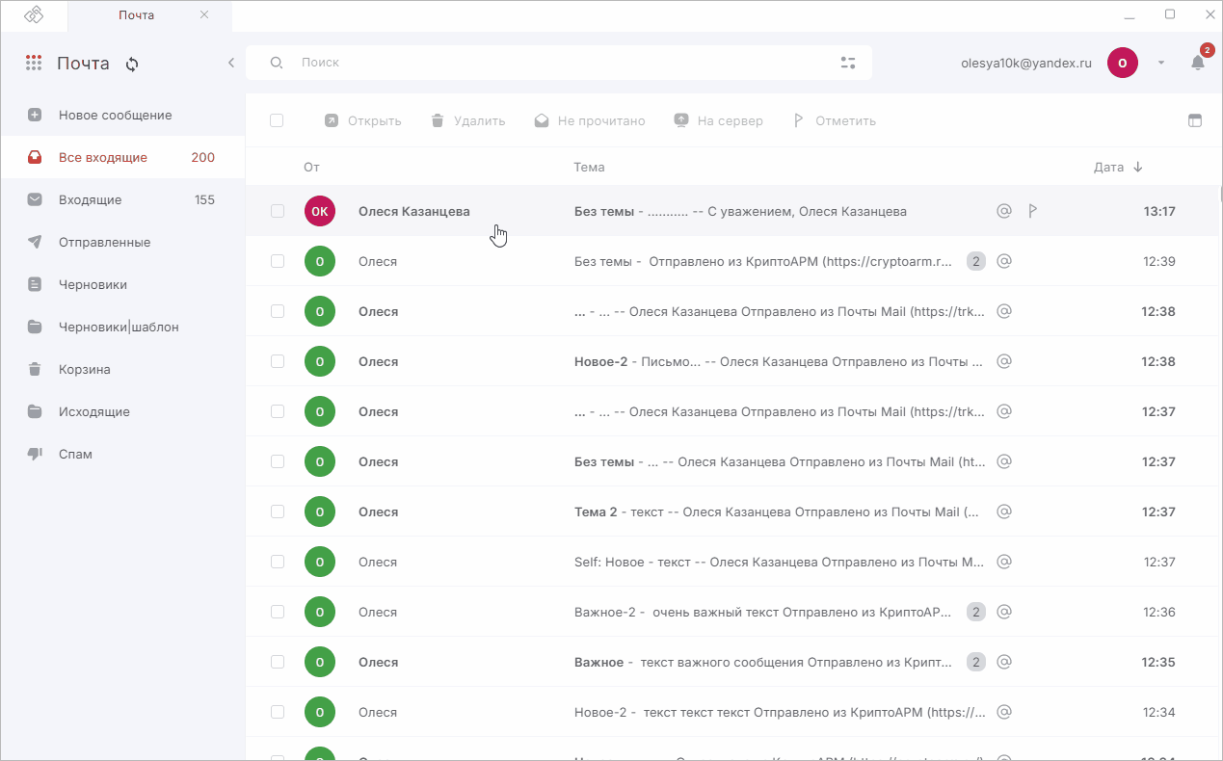Click Не прочитано toolbar button
Image resolution: width=1223 pixels, height=761 pixels.
(590, 120)
